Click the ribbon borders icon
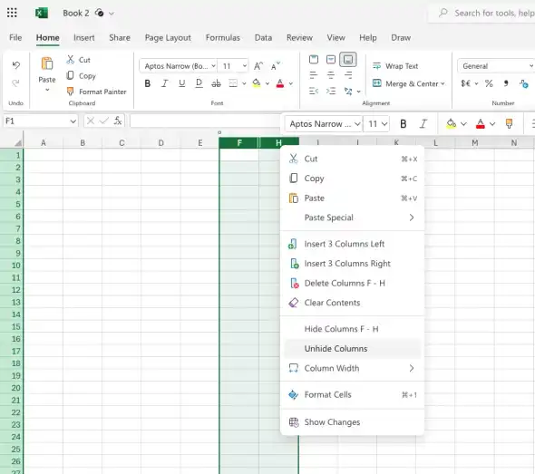This screenshot has width=535, height=474. point(233,83)
